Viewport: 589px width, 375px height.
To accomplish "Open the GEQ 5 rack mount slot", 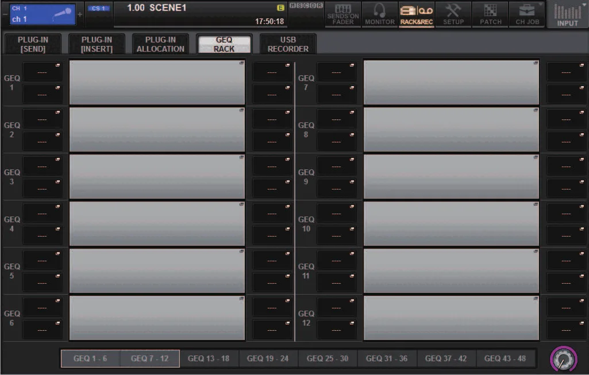I will pos(157,270).
